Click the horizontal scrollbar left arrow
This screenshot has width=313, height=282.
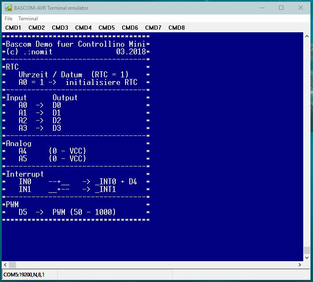pos(5,265)
